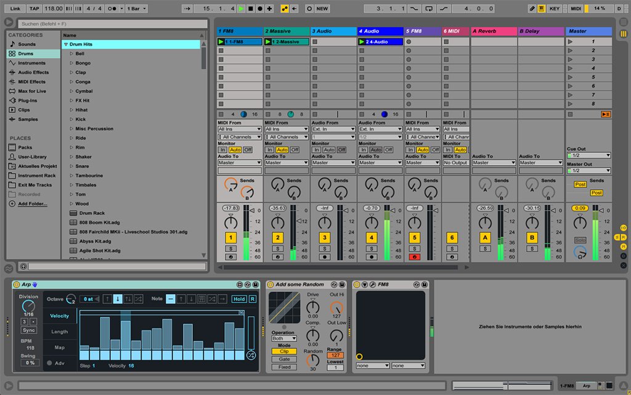This screenshot has width=631, height=395.
Task: Collapse the Drum Hits folder
Action: tap(65, 44)
